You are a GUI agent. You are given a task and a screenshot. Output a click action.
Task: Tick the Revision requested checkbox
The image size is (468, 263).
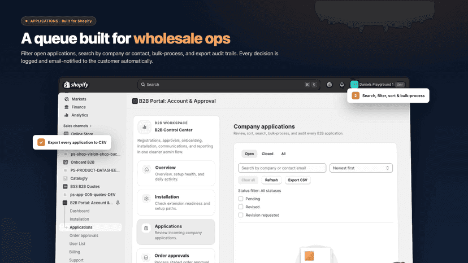point(241,215)
